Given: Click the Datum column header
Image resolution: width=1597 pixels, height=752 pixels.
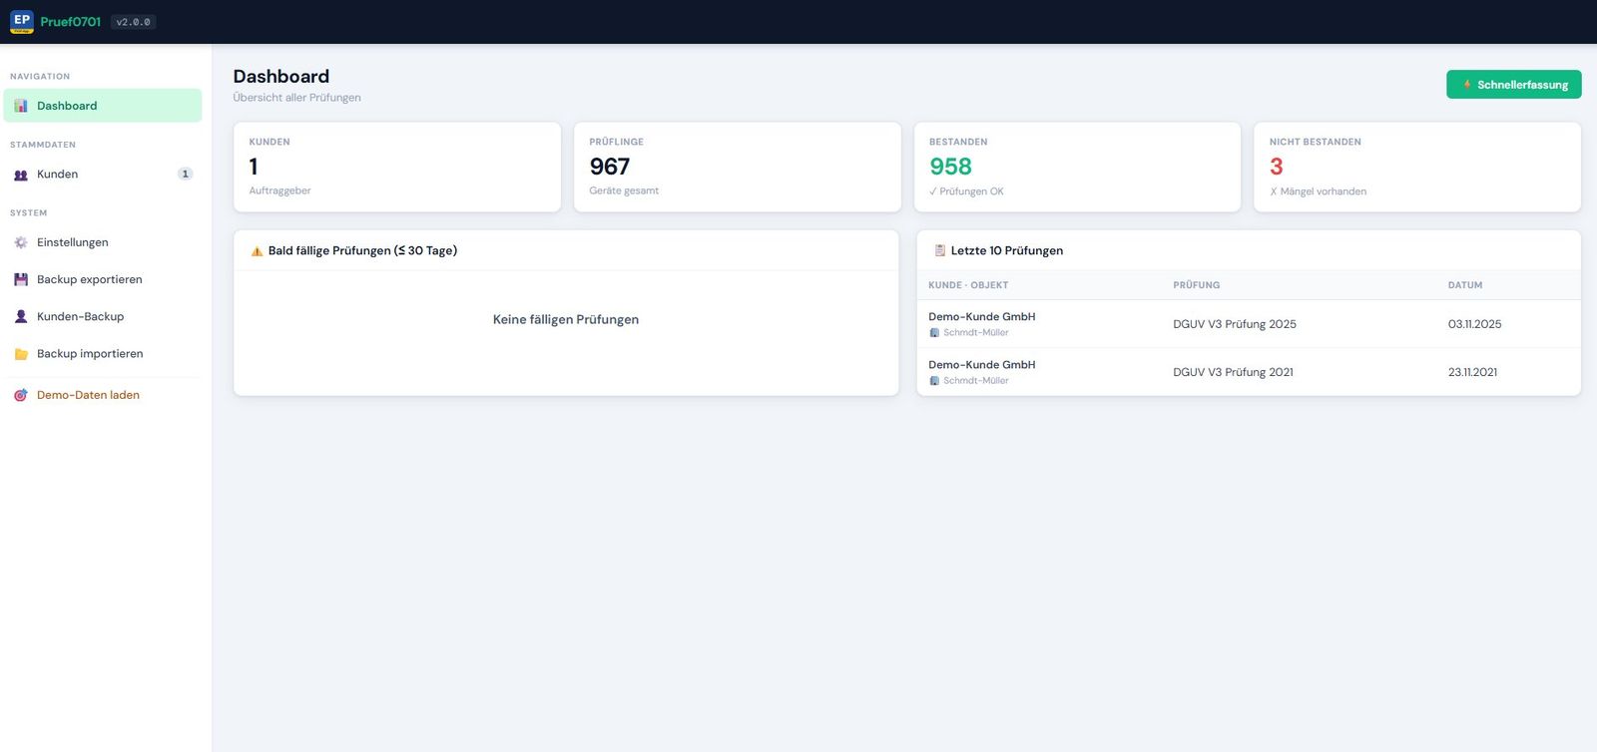Looking at the screenshot, I should coord(1464,285).
